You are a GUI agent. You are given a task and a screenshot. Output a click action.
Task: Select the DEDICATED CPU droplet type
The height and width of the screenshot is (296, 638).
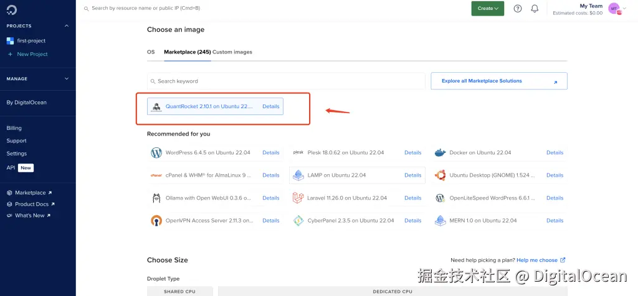393,291
